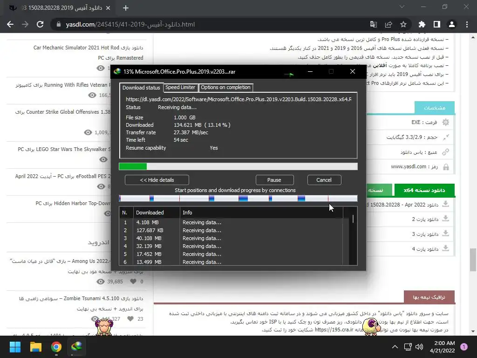The image size is (477, 358).
Task: Click the Hide details button
Action: coord(157,180)
